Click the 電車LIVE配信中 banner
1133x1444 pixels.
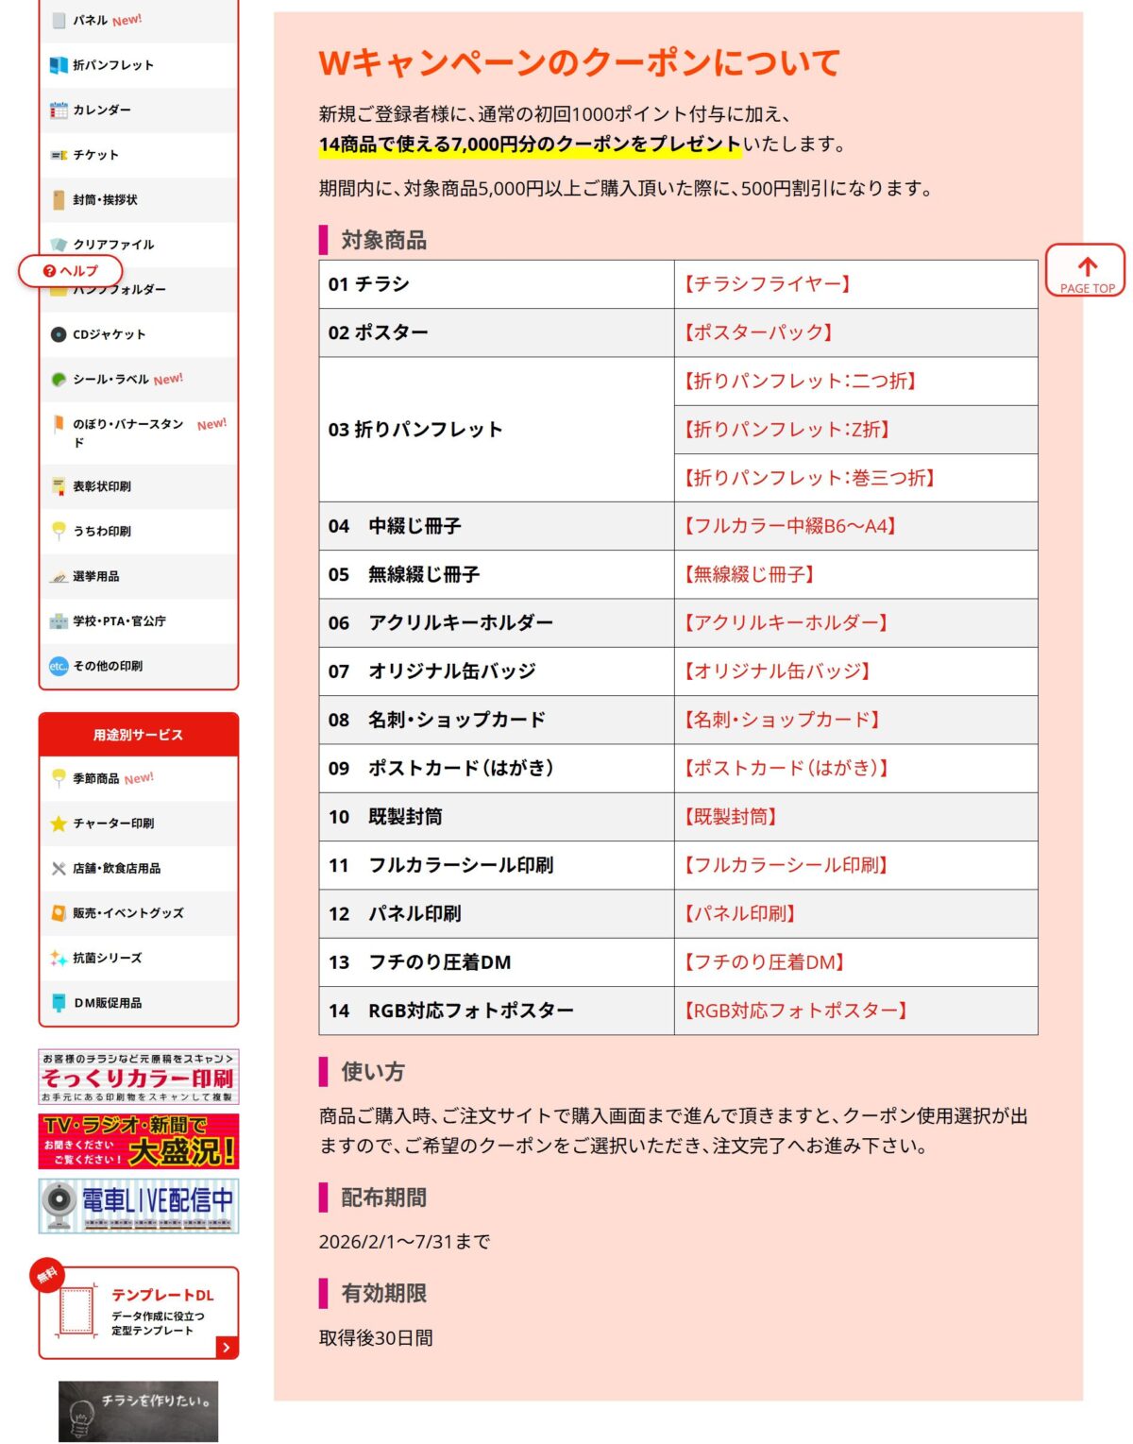(x=139, y=1206)
